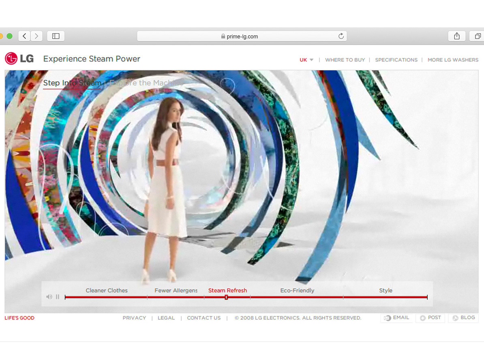484x363 pixels.
Task: Click the red timeline playhead handle
Action: coord(226,297)
